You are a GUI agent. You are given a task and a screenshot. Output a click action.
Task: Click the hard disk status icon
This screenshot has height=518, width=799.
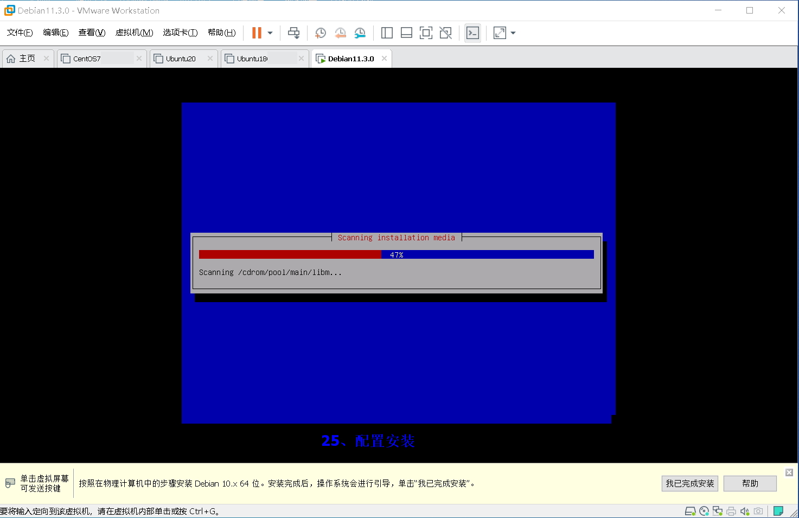click(691, 511)
